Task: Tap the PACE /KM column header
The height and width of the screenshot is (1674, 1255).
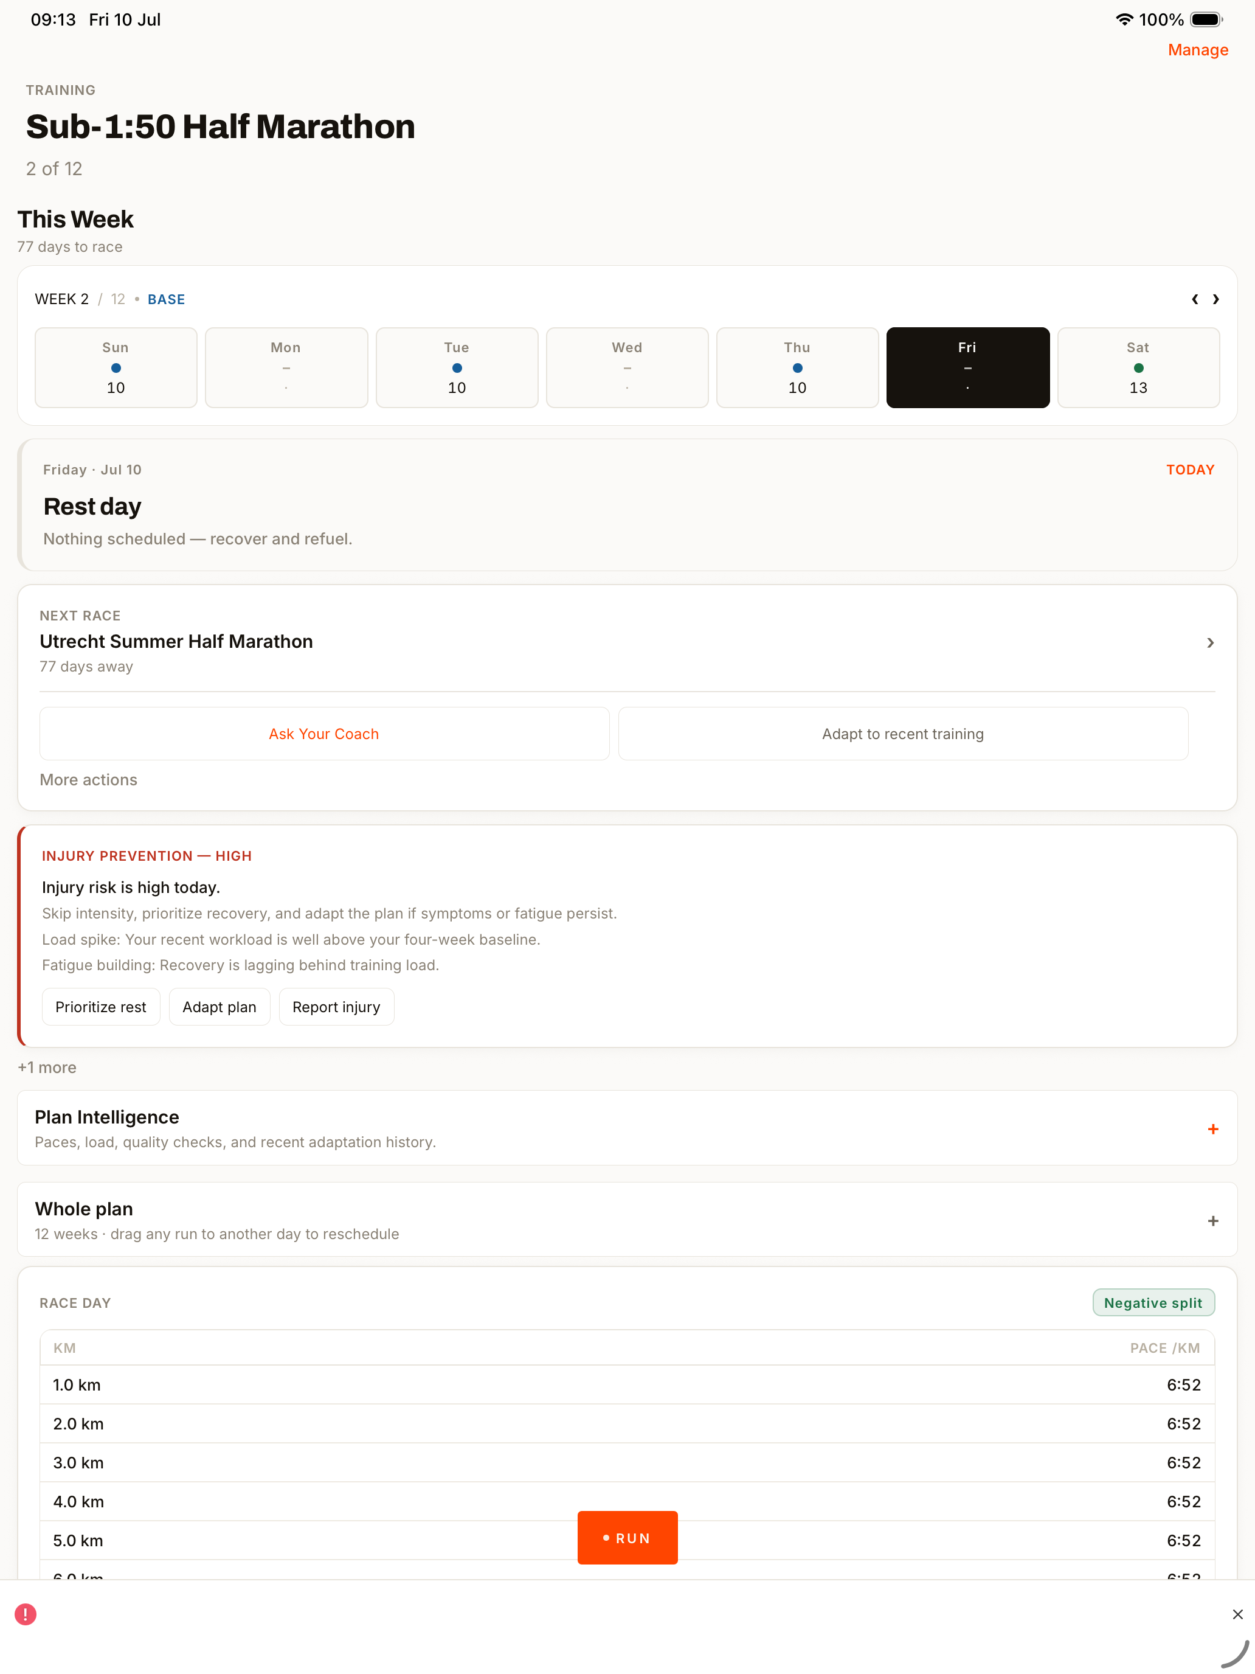Action: click(x=1164, y=1348)
